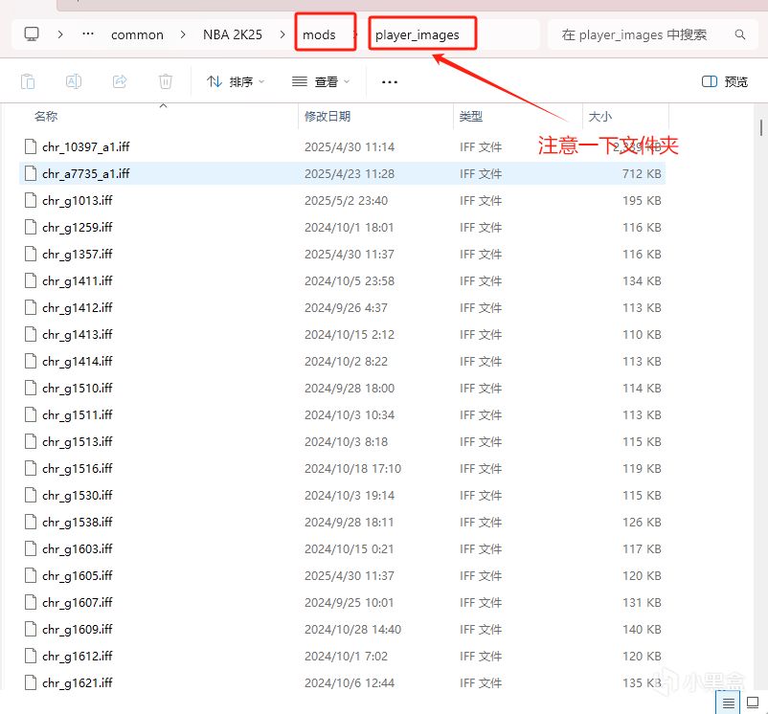768x714 pixels.
Task: Switch to large thumbnails view icon in status bar
Action: click(x=753, y=703)
